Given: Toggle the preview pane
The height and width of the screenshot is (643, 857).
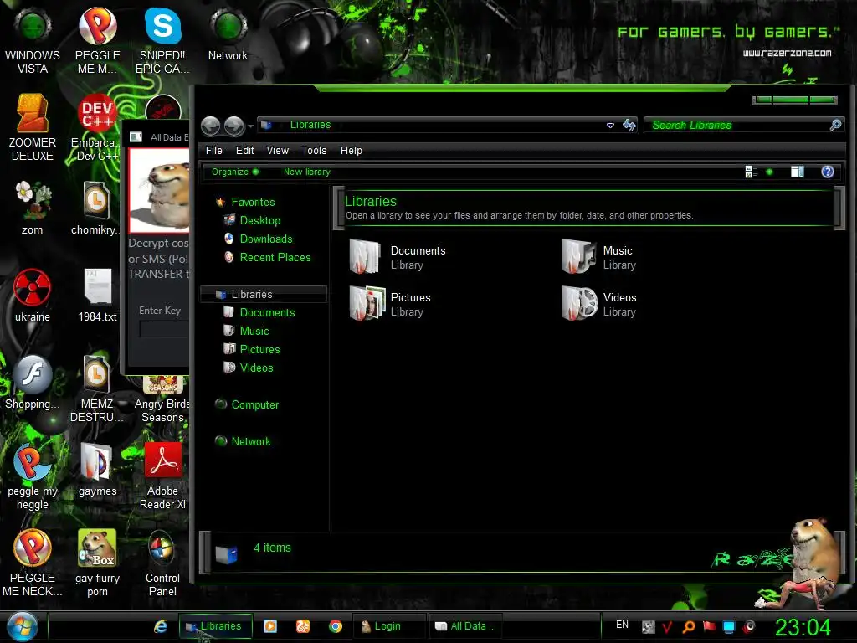Looking at the screenshot, I should pos(797,172).
